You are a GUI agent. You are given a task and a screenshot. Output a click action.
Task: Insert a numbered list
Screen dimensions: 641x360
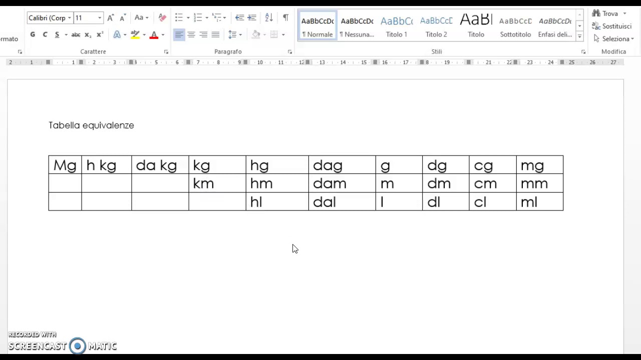pos(198,18)
